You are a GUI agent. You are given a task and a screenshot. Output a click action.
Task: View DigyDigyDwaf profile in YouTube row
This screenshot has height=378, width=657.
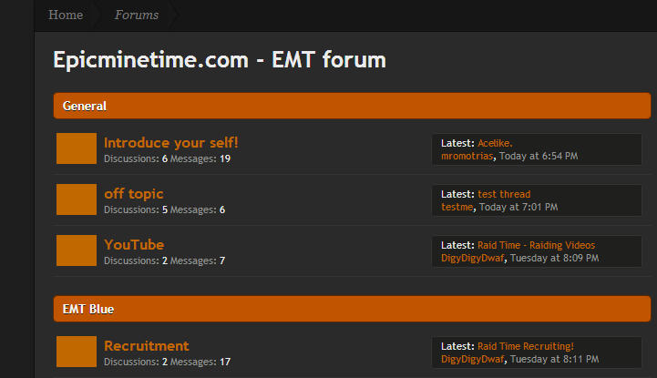[x=472, y=258]
